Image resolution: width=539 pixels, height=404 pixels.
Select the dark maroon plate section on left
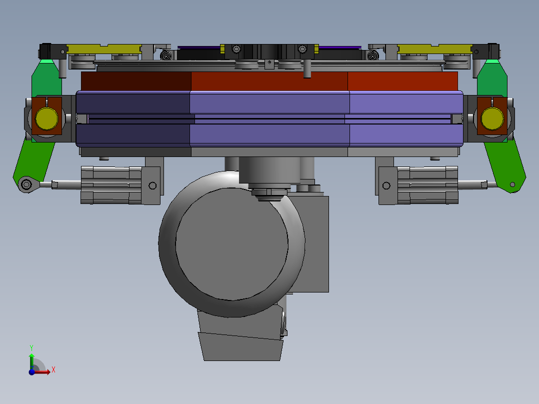click(136, 81)
